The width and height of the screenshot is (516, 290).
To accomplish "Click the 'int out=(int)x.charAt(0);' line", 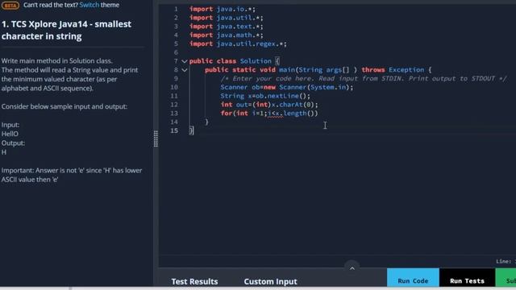I will coord(269,105).
